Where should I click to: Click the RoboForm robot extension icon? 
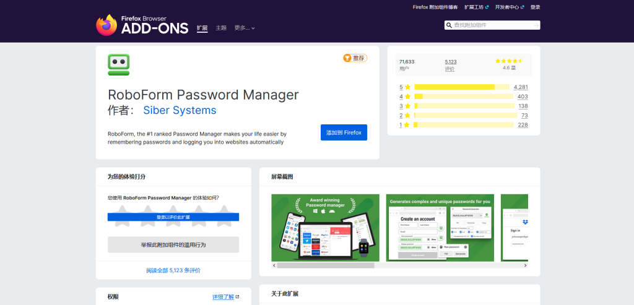tap(119, 64)
